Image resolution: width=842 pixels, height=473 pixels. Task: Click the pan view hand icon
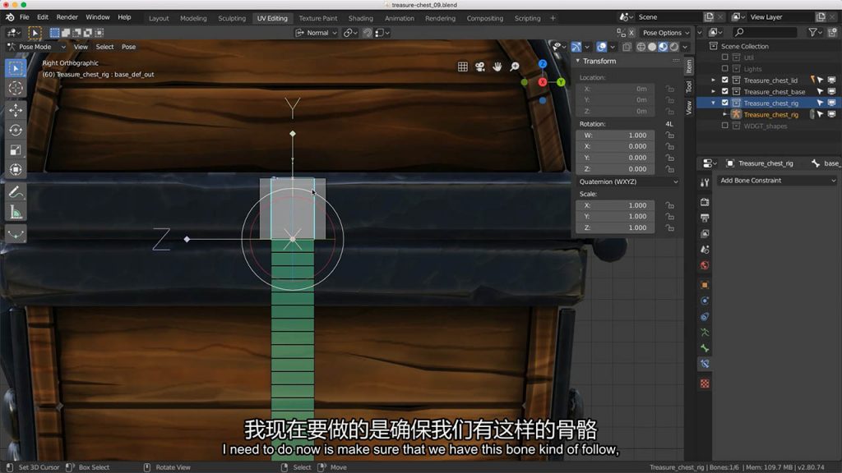(x=497, y=67)
